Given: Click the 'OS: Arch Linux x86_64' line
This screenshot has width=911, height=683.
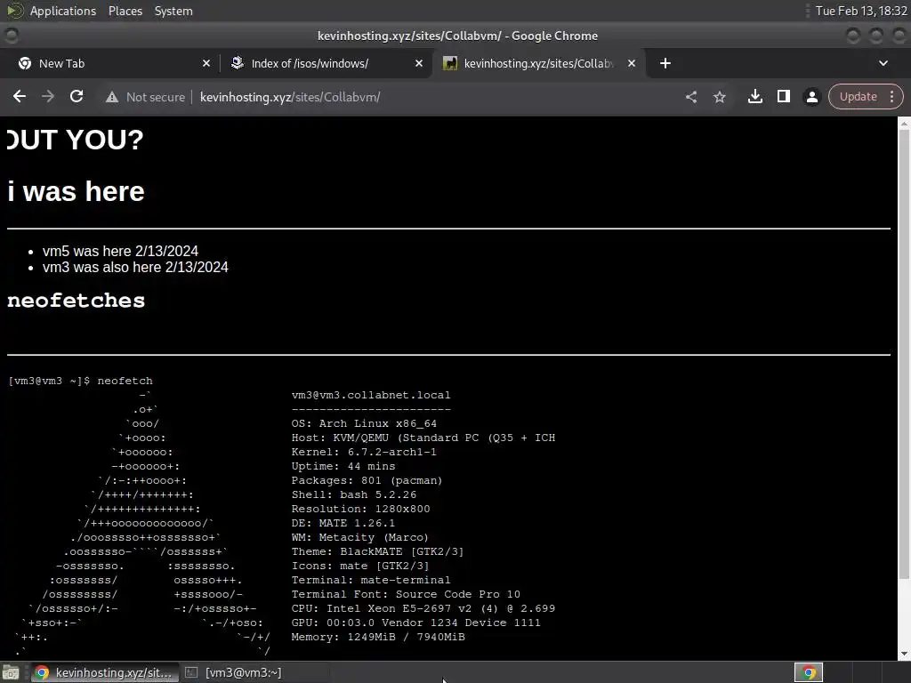Looking at the screenshot, I should point(364,423).
